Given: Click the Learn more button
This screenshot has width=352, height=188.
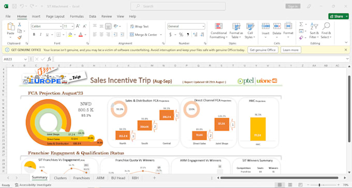Looking at the screenshot, I should (291, 50).
